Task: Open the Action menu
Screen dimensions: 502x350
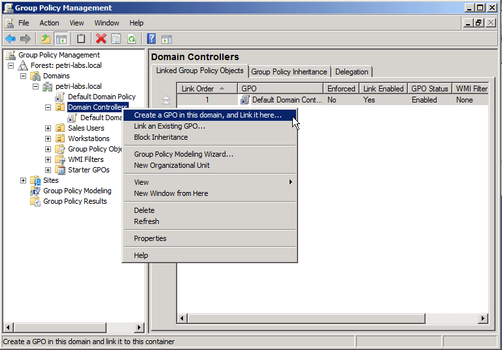Action: point(49,23)
